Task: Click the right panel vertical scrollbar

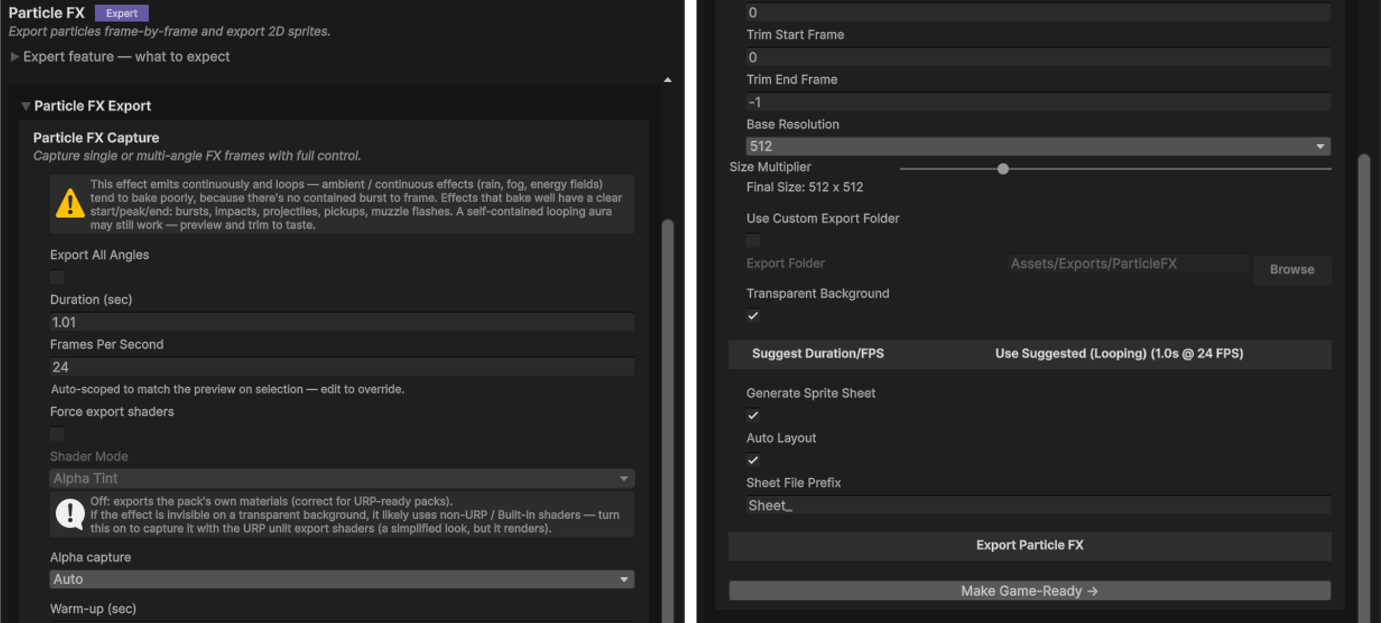Action: point(1364,389)
